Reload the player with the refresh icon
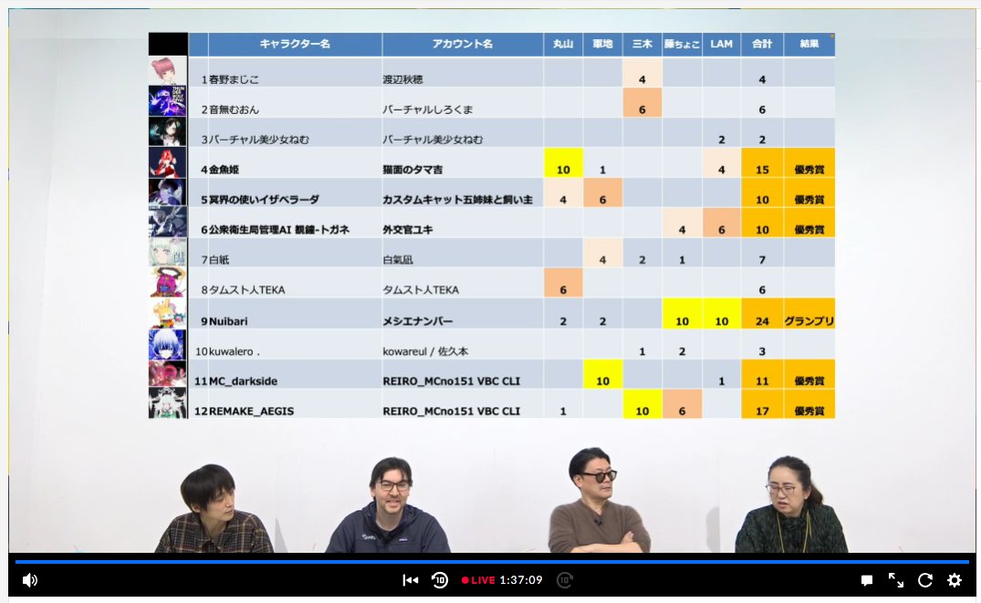Viewport: 981px width, 603px height. (x=925, y=580)
